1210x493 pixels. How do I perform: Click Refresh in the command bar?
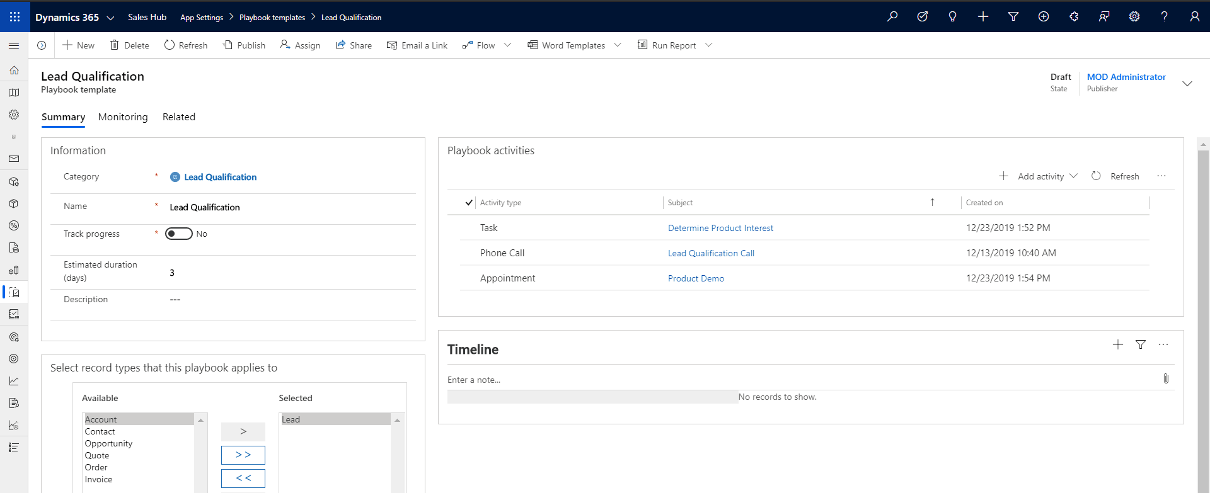click(x=186, y=45)
